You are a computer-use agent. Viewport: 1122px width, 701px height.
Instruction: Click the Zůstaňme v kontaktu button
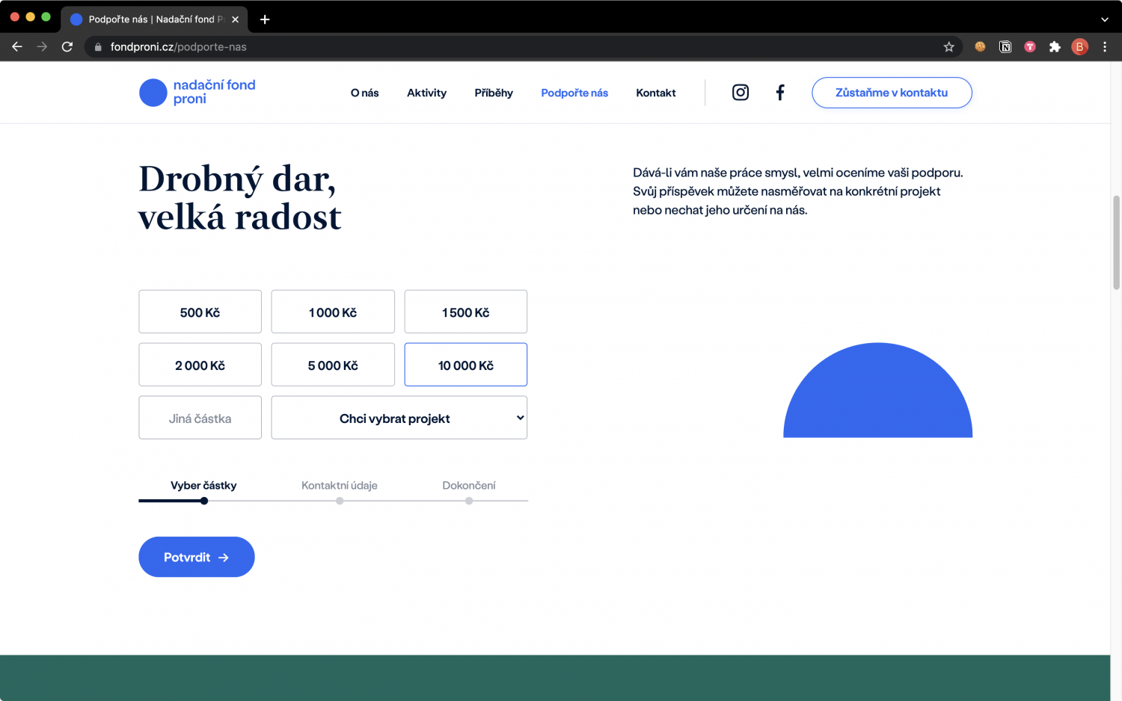[x=891, y=93]
